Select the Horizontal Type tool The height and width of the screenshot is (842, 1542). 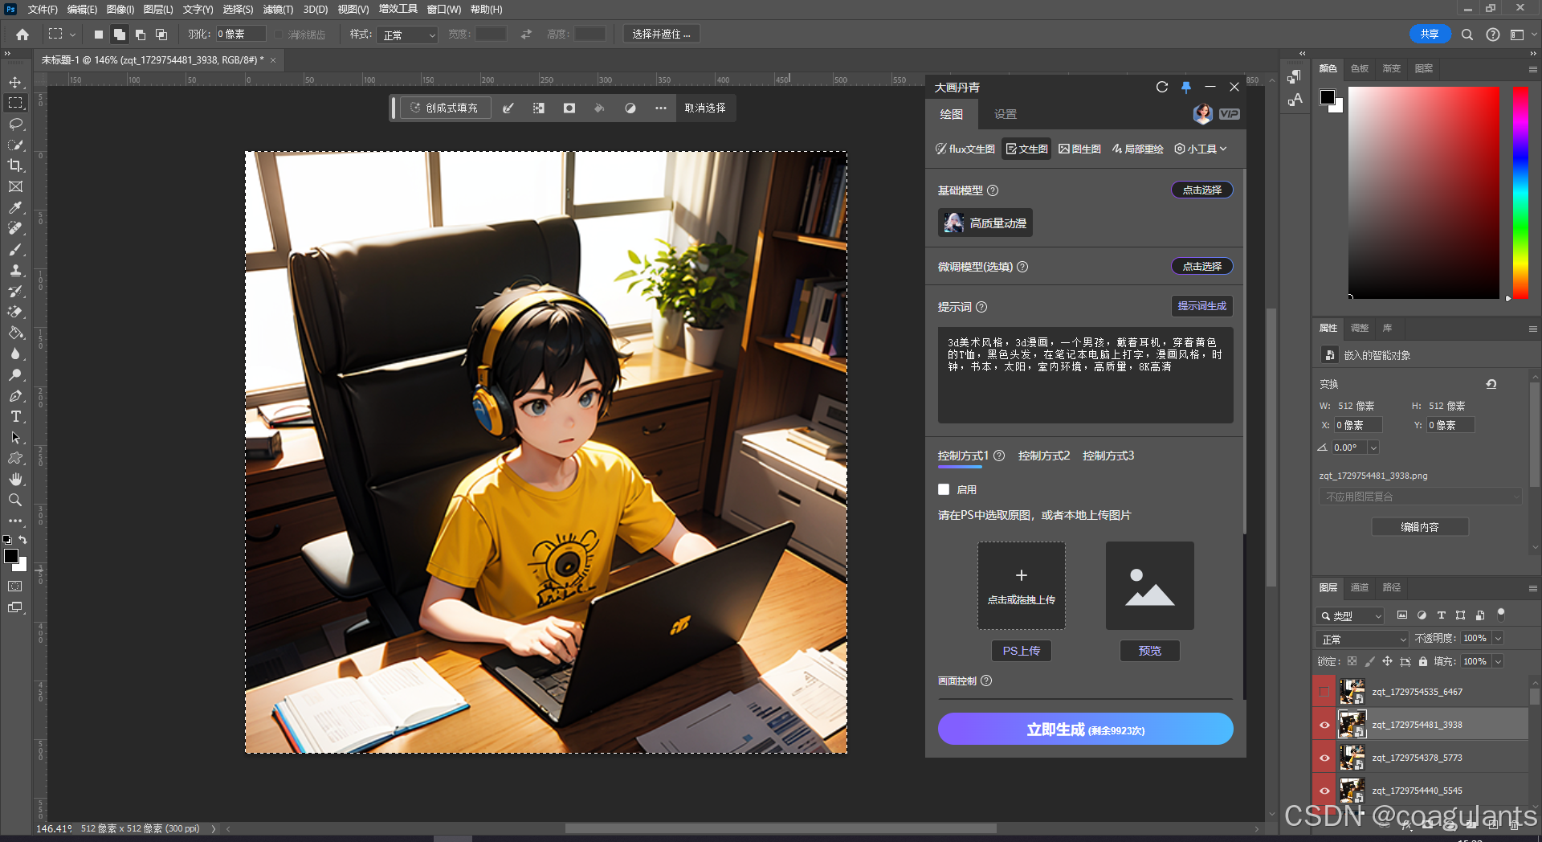pos(15,416)
